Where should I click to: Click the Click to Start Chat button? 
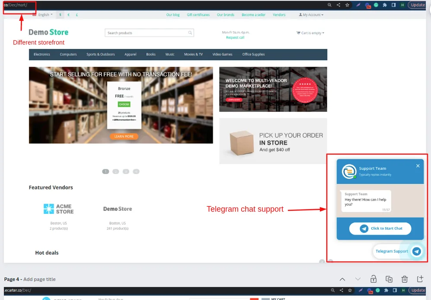coord(380,229)
